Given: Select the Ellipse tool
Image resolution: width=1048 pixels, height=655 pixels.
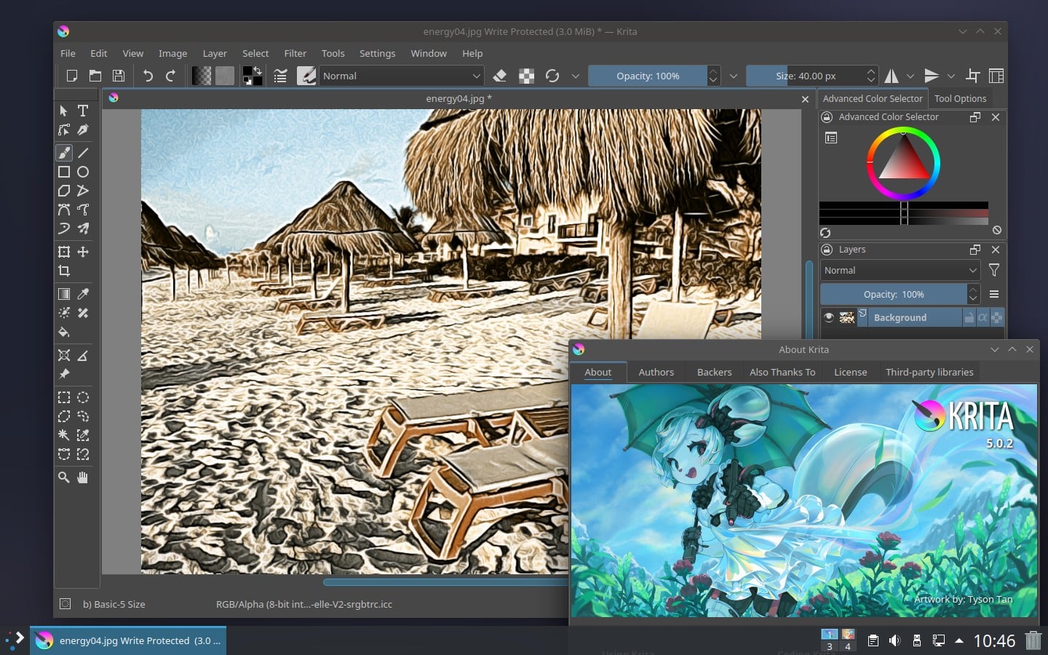Looking at the screenshot, I should pyautogui.click(x=82, y=172).
